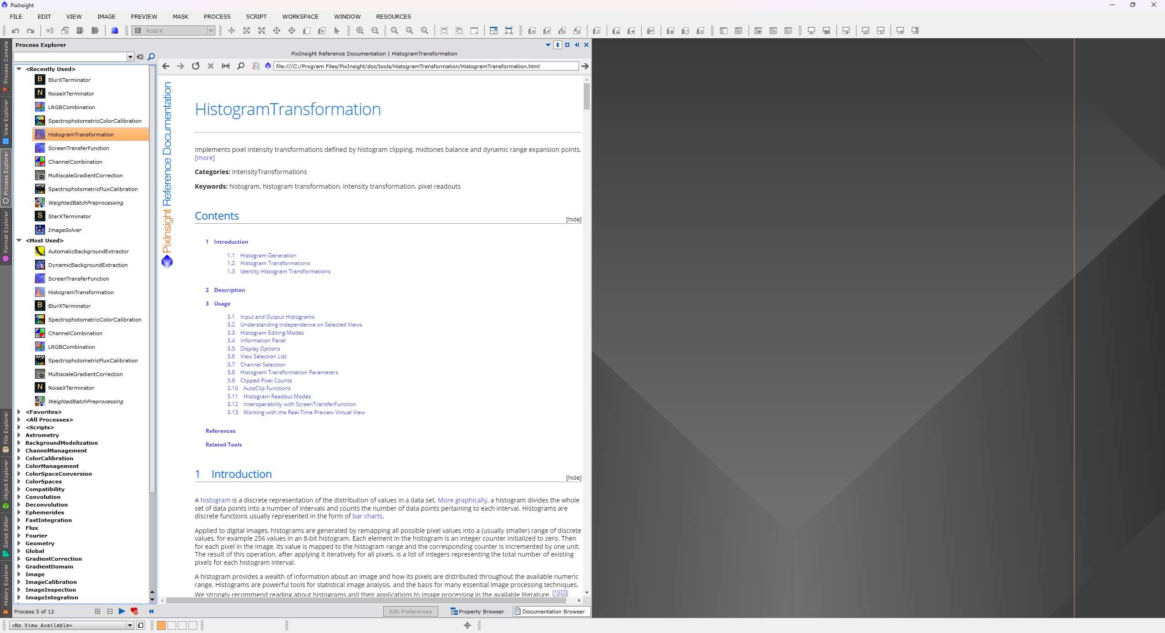
Task: Click the documentation URL address field
Action: 425,66
